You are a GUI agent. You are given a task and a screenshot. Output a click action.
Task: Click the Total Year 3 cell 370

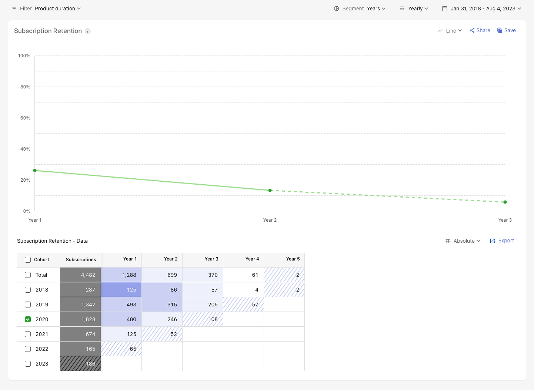click(203, 275)
